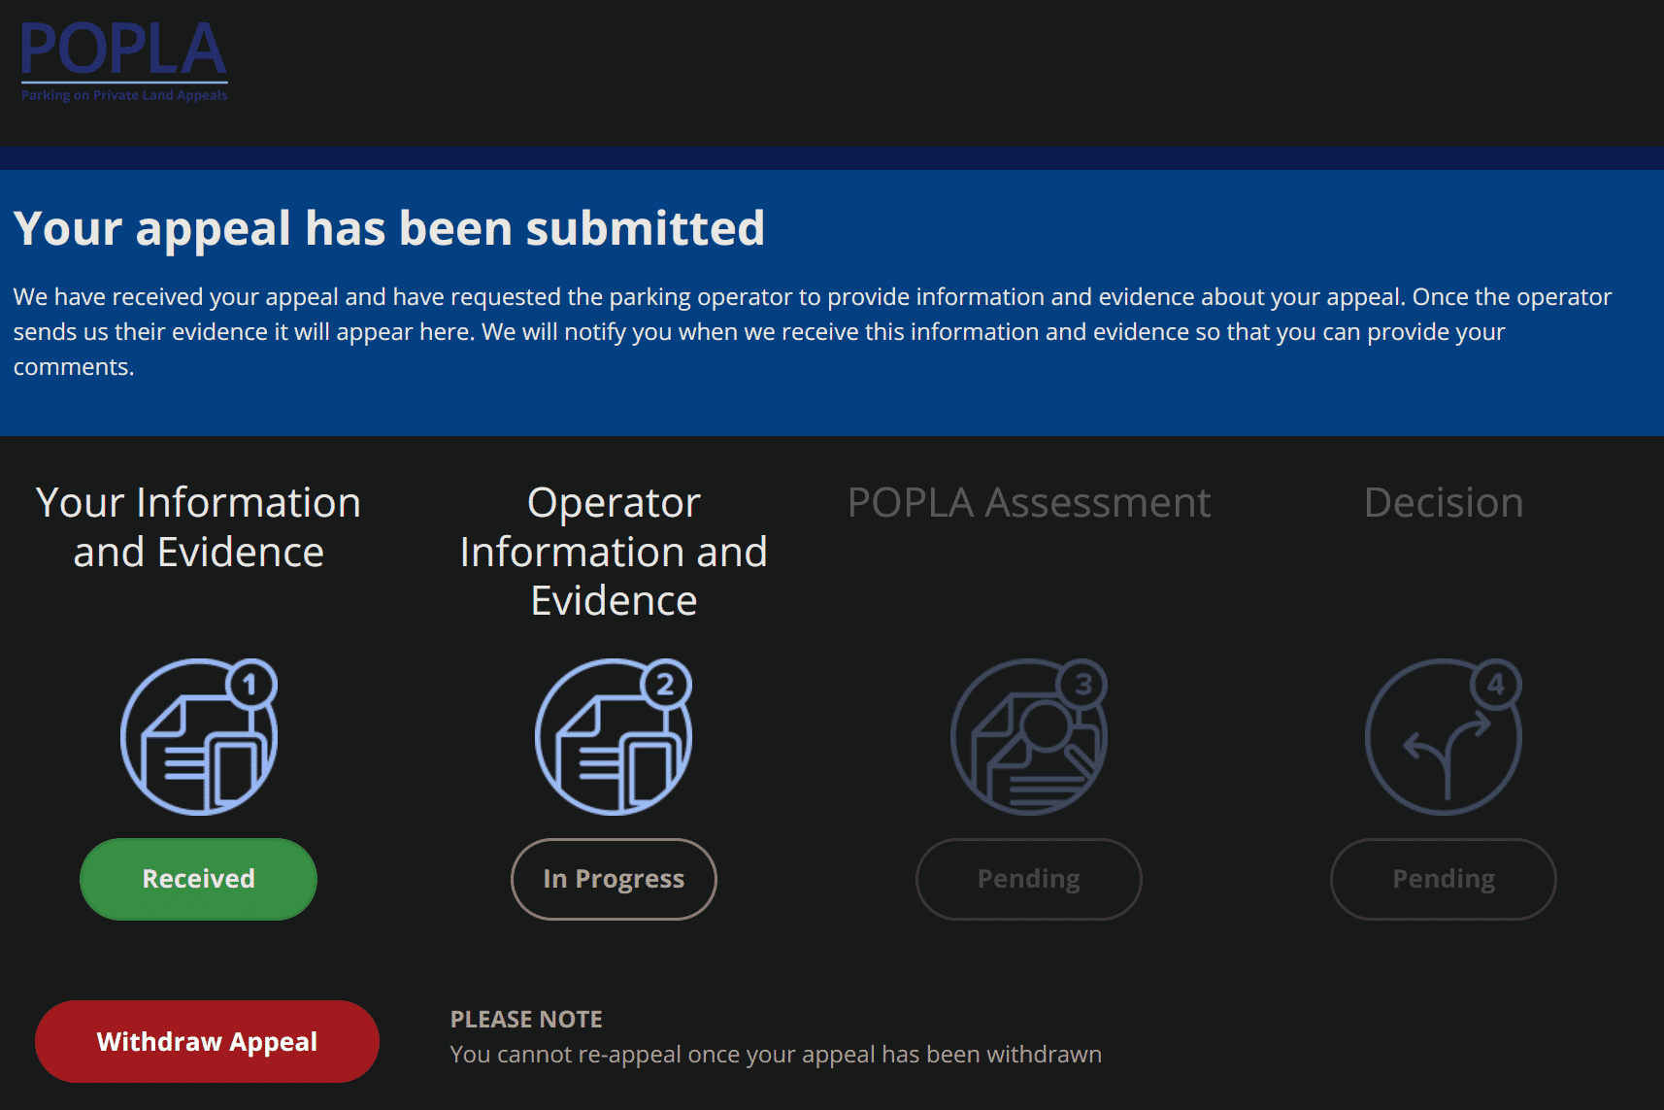Click the Decision step heading
This screenshot has width=1664, height=1110.
coord(1443,503)
